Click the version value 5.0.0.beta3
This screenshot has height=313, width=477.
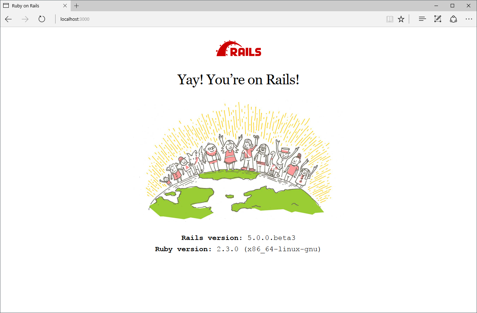[x=271, y=238]
